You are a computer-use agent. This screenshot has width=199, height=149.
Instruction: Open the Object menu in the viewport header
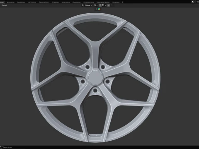click(4, 5)
